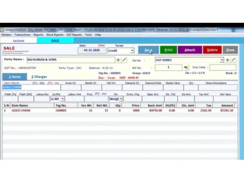Open the Stock Reports menu

point(55,35)
